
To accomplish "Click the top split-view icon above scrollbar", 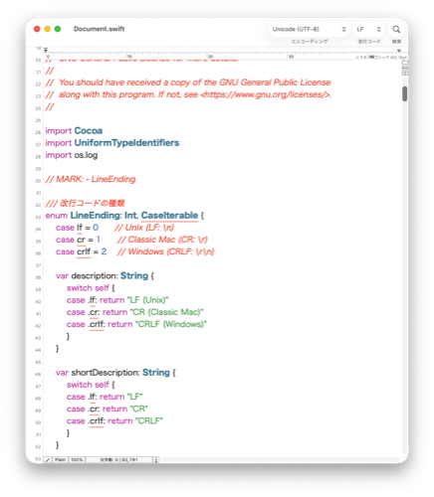I will coord(405,63).
